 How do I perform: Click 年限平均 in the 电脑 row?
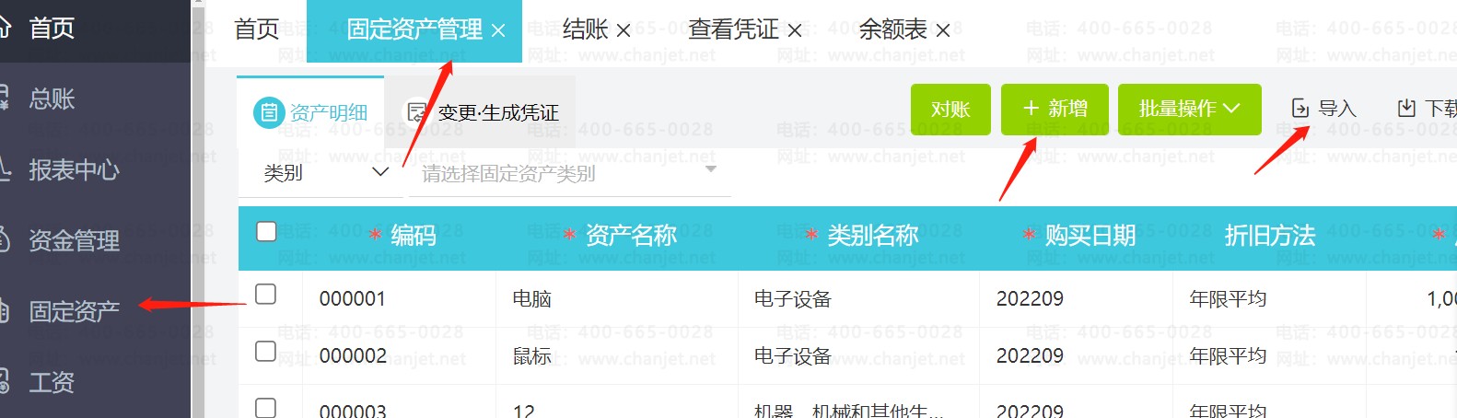(1228, 299)
